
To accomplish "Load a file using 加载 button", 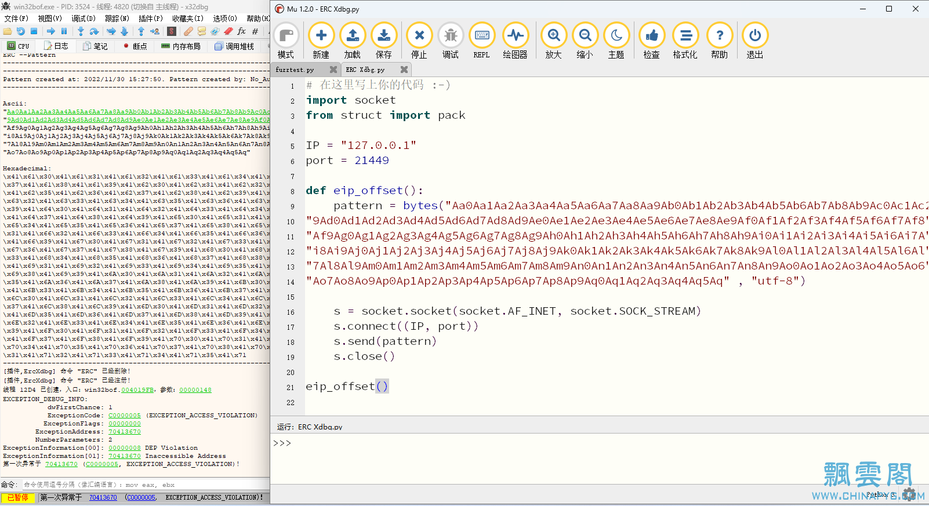I will click(352, 41).
